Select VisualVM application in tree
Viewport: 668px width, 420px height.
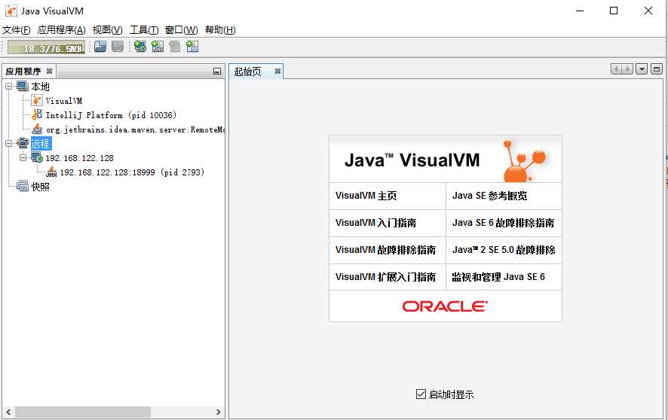pyautogui.click(x=64, y=101)
